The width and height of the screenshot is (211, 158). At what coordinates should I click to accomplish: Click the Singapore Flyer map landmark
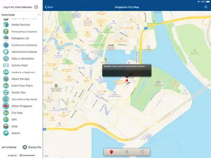148,48
